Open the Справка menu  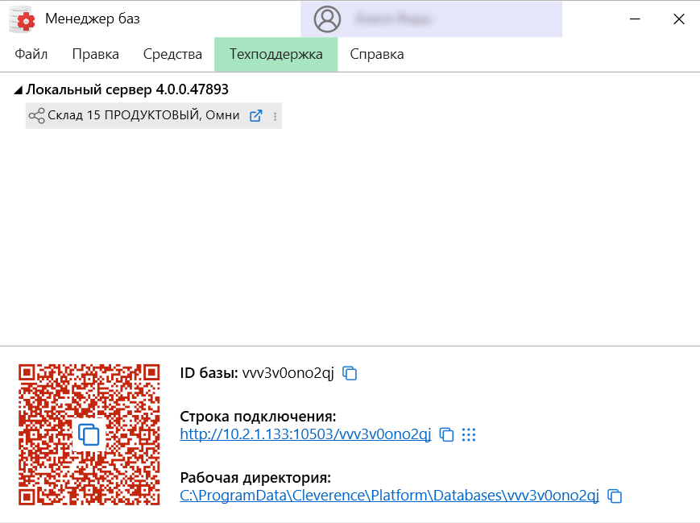(377, 54)
